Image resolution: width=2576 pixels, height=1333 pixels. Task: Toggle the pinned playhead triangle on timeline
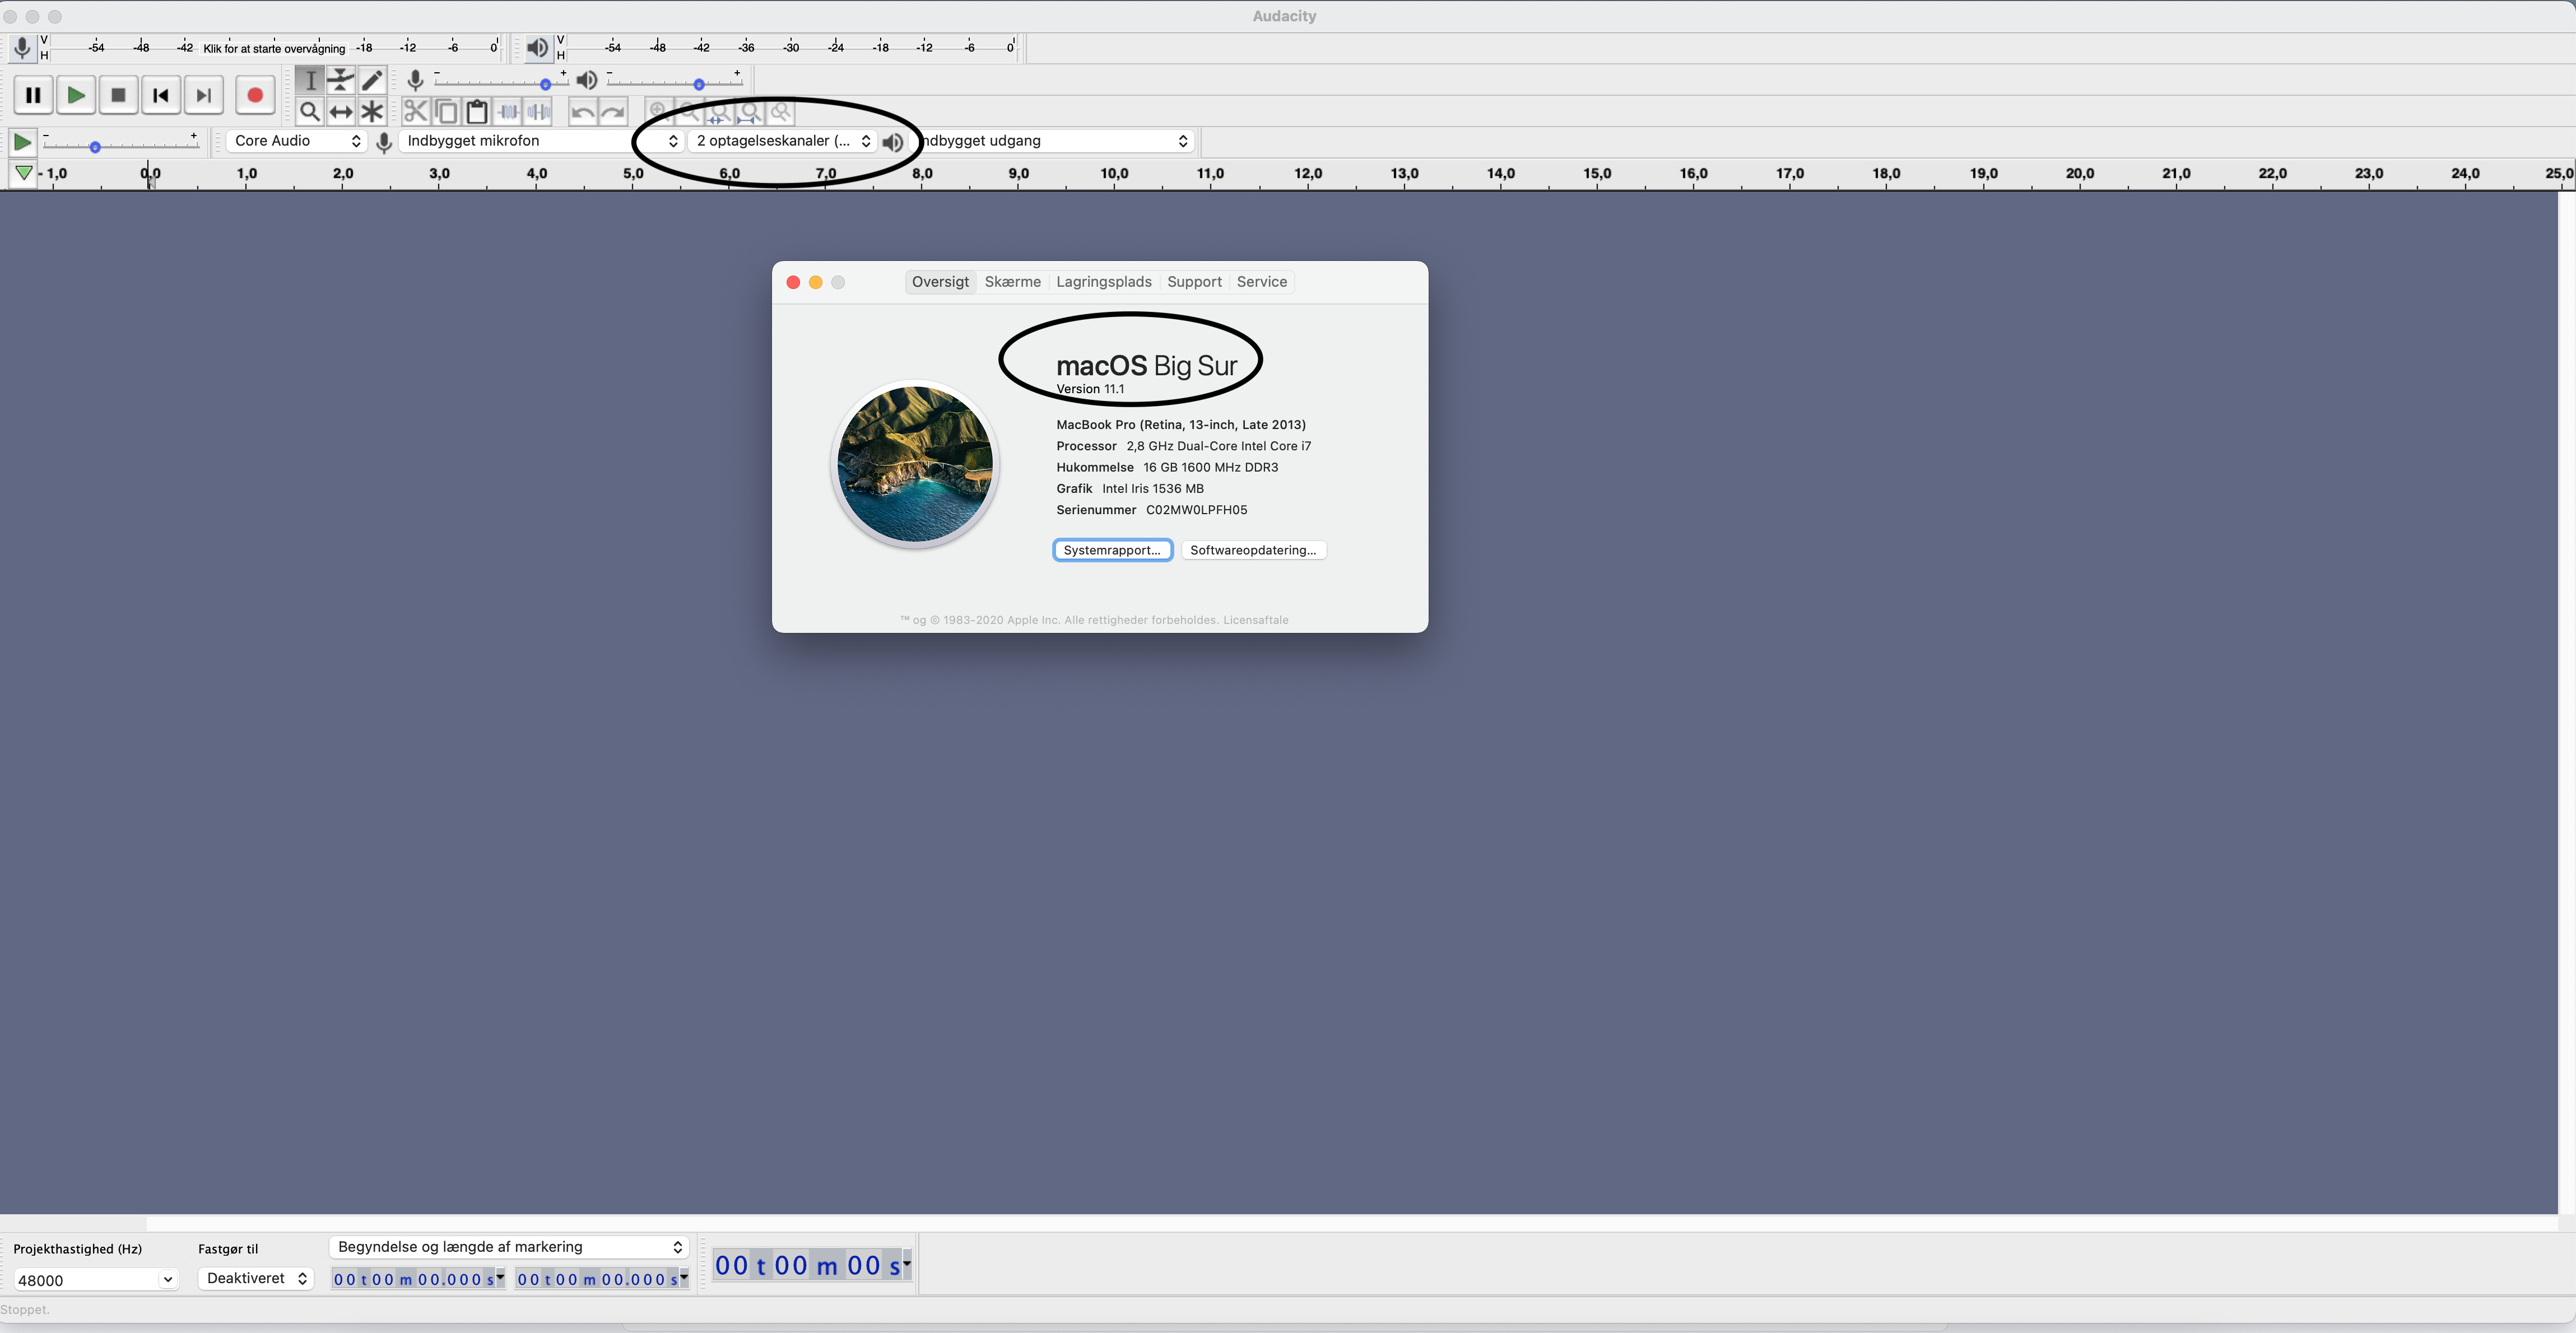point(23,173)
